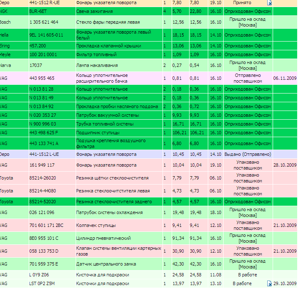Select part number 701 601 171 2BC
This screenshot has height=288, width=298.
pos(46,225)
